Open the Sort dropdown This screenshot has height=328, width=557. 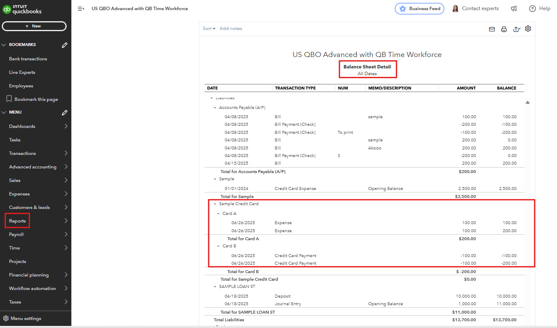pos(209,29)
